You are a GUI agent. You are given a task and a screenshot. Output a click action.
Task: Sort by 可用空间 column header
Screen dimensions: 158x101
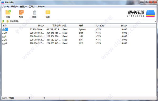tap(53, 26)
